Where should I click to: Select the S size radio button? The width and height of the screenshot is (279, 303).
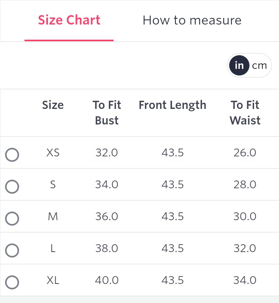pyautogui.click(x=12, y=187)
